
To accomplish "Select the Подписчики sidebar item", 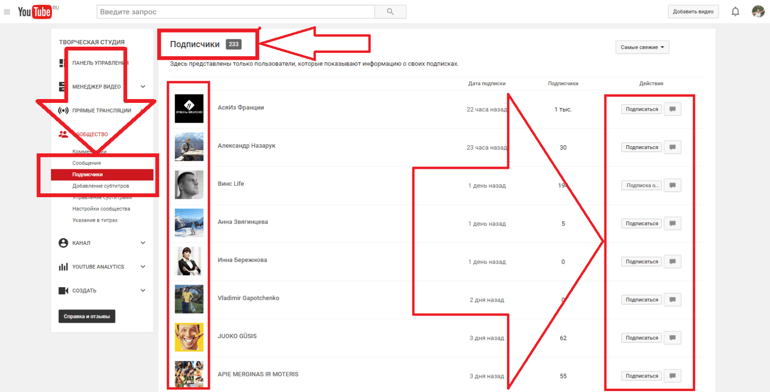I will [102, 175].
